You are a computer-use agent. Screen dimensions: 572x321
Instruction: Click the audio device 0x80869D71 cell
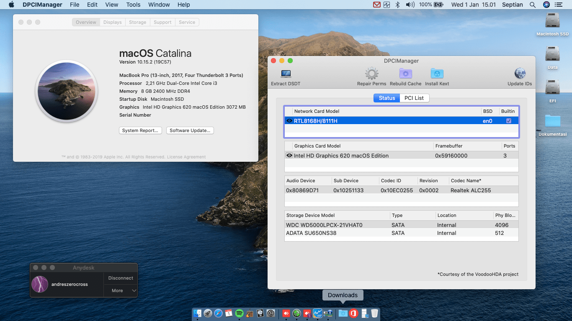(x=302, y=190)
